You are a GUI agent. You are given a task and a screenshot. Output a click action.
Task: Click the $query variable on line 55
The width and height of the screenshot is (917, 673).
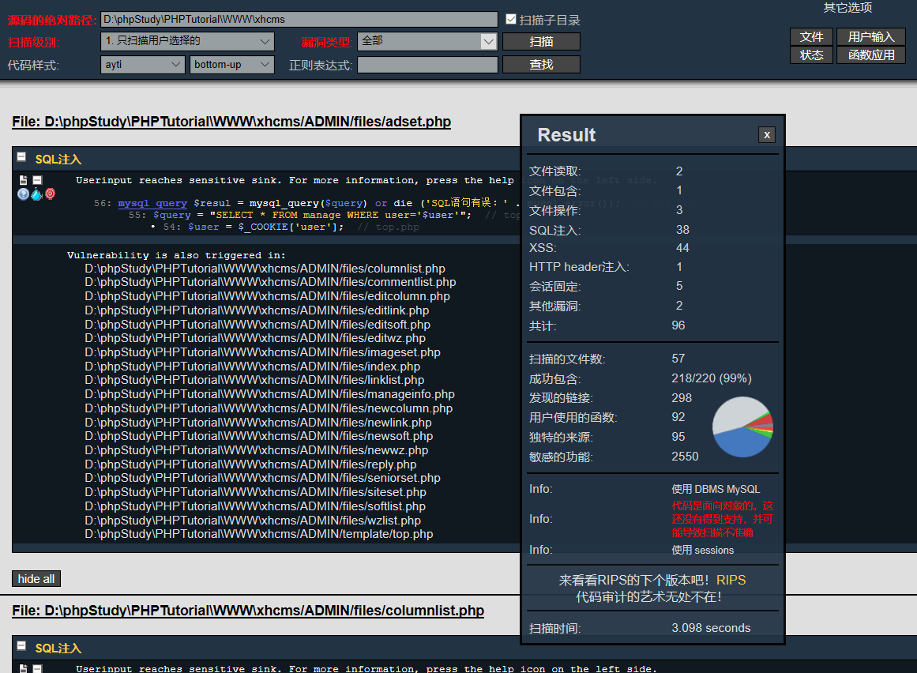pyautogui.click(x=172, y=215)
